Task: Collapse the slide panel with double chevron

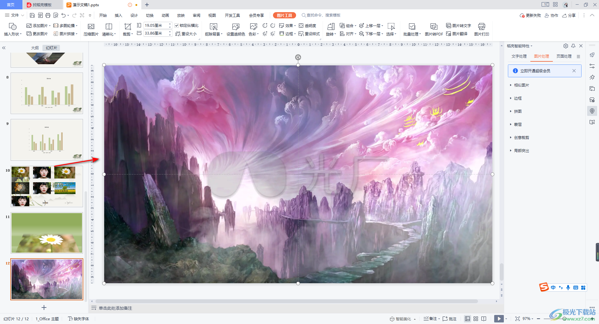Action: (x=4, y=48)
